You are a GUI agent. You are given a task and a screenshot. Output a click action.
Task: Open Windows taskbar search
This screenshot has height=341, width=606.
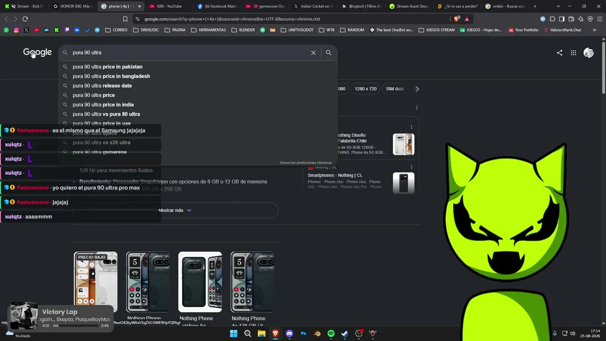248,333
